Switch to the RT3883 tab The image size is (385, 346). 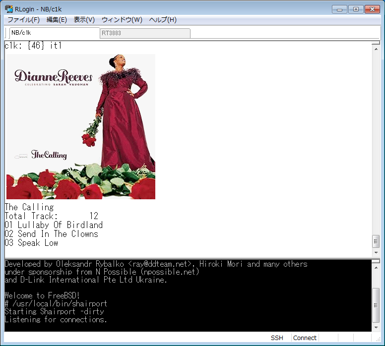[145, 33]
